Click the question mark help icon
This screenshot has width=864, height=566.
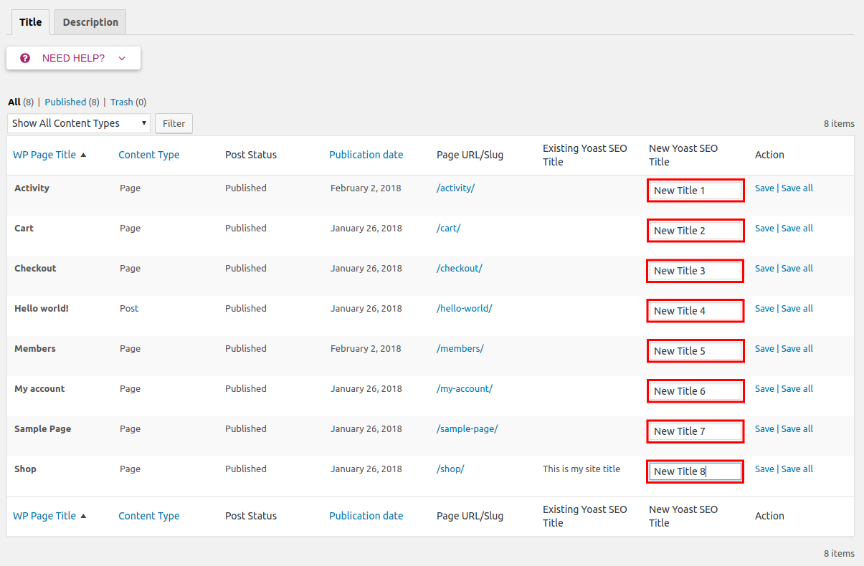click(25, 58)
